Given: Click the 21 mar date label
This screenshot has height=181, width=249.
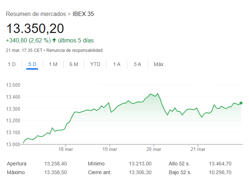Looking at the screenshot, I should tap(197, 149).
